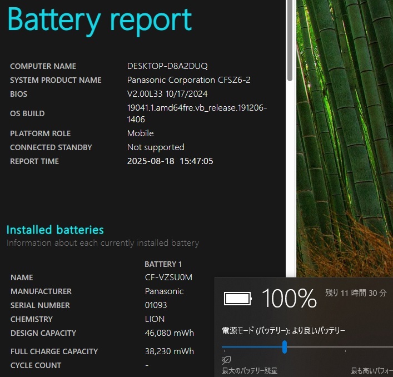
Task: Click the 'SYSTEM PRODUCT NAME' label
Action: tap(56, 80)
